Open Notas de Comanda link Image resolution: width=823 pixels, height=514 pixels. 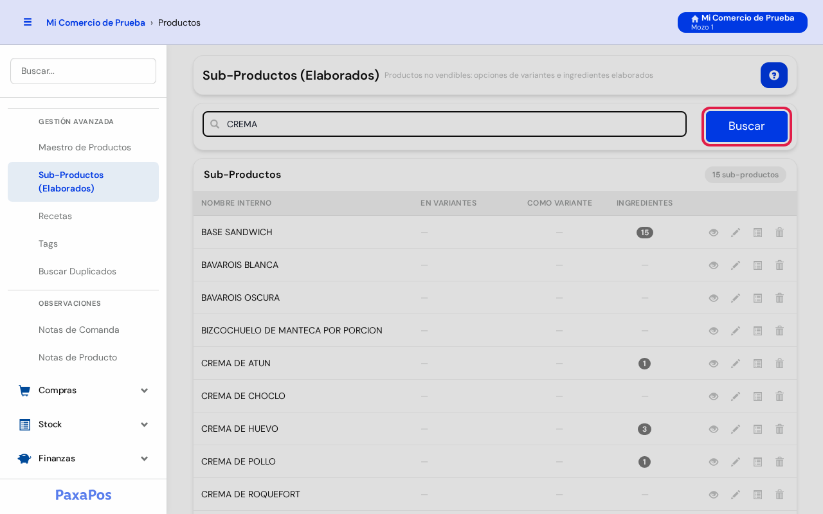click(x=83, y=330)
